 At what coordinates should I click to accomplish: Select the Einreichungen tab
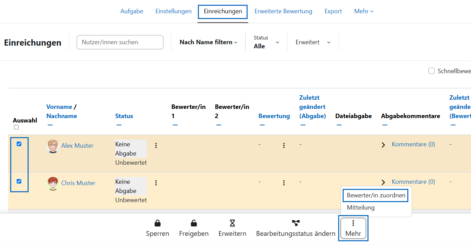tap(223, 11)
